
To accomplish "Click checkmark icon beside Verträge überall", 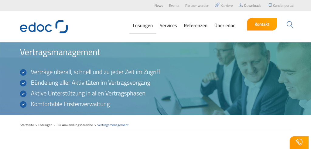I will [x=23, y=72].
